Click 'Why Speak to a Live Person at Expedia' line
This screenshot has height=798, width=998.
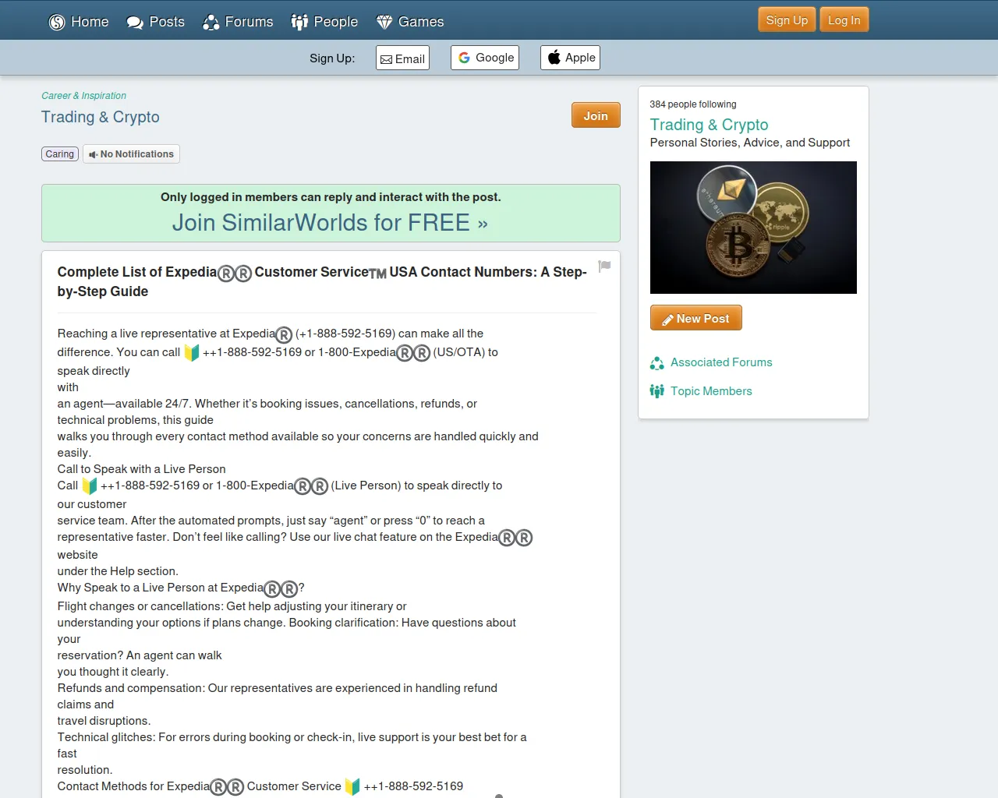[181, 588]
